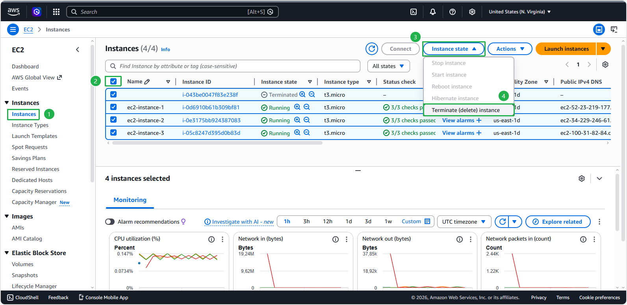Open the notifications bell
Screen dimensions: 627x305
tap(433, 12)
